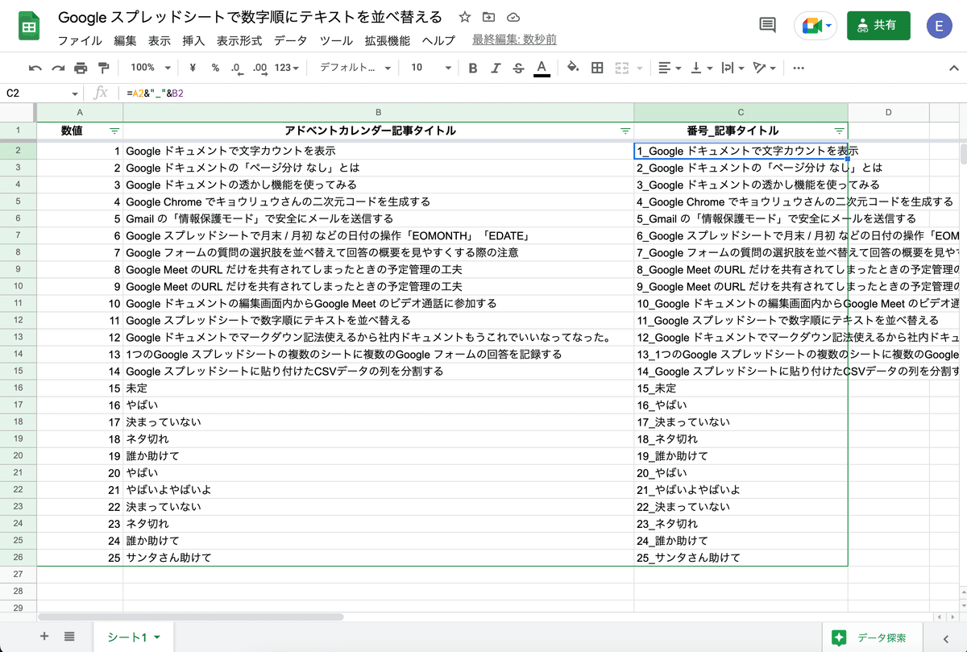Click the merge cells icon
The image size is (967, 652).
(621, 68)
